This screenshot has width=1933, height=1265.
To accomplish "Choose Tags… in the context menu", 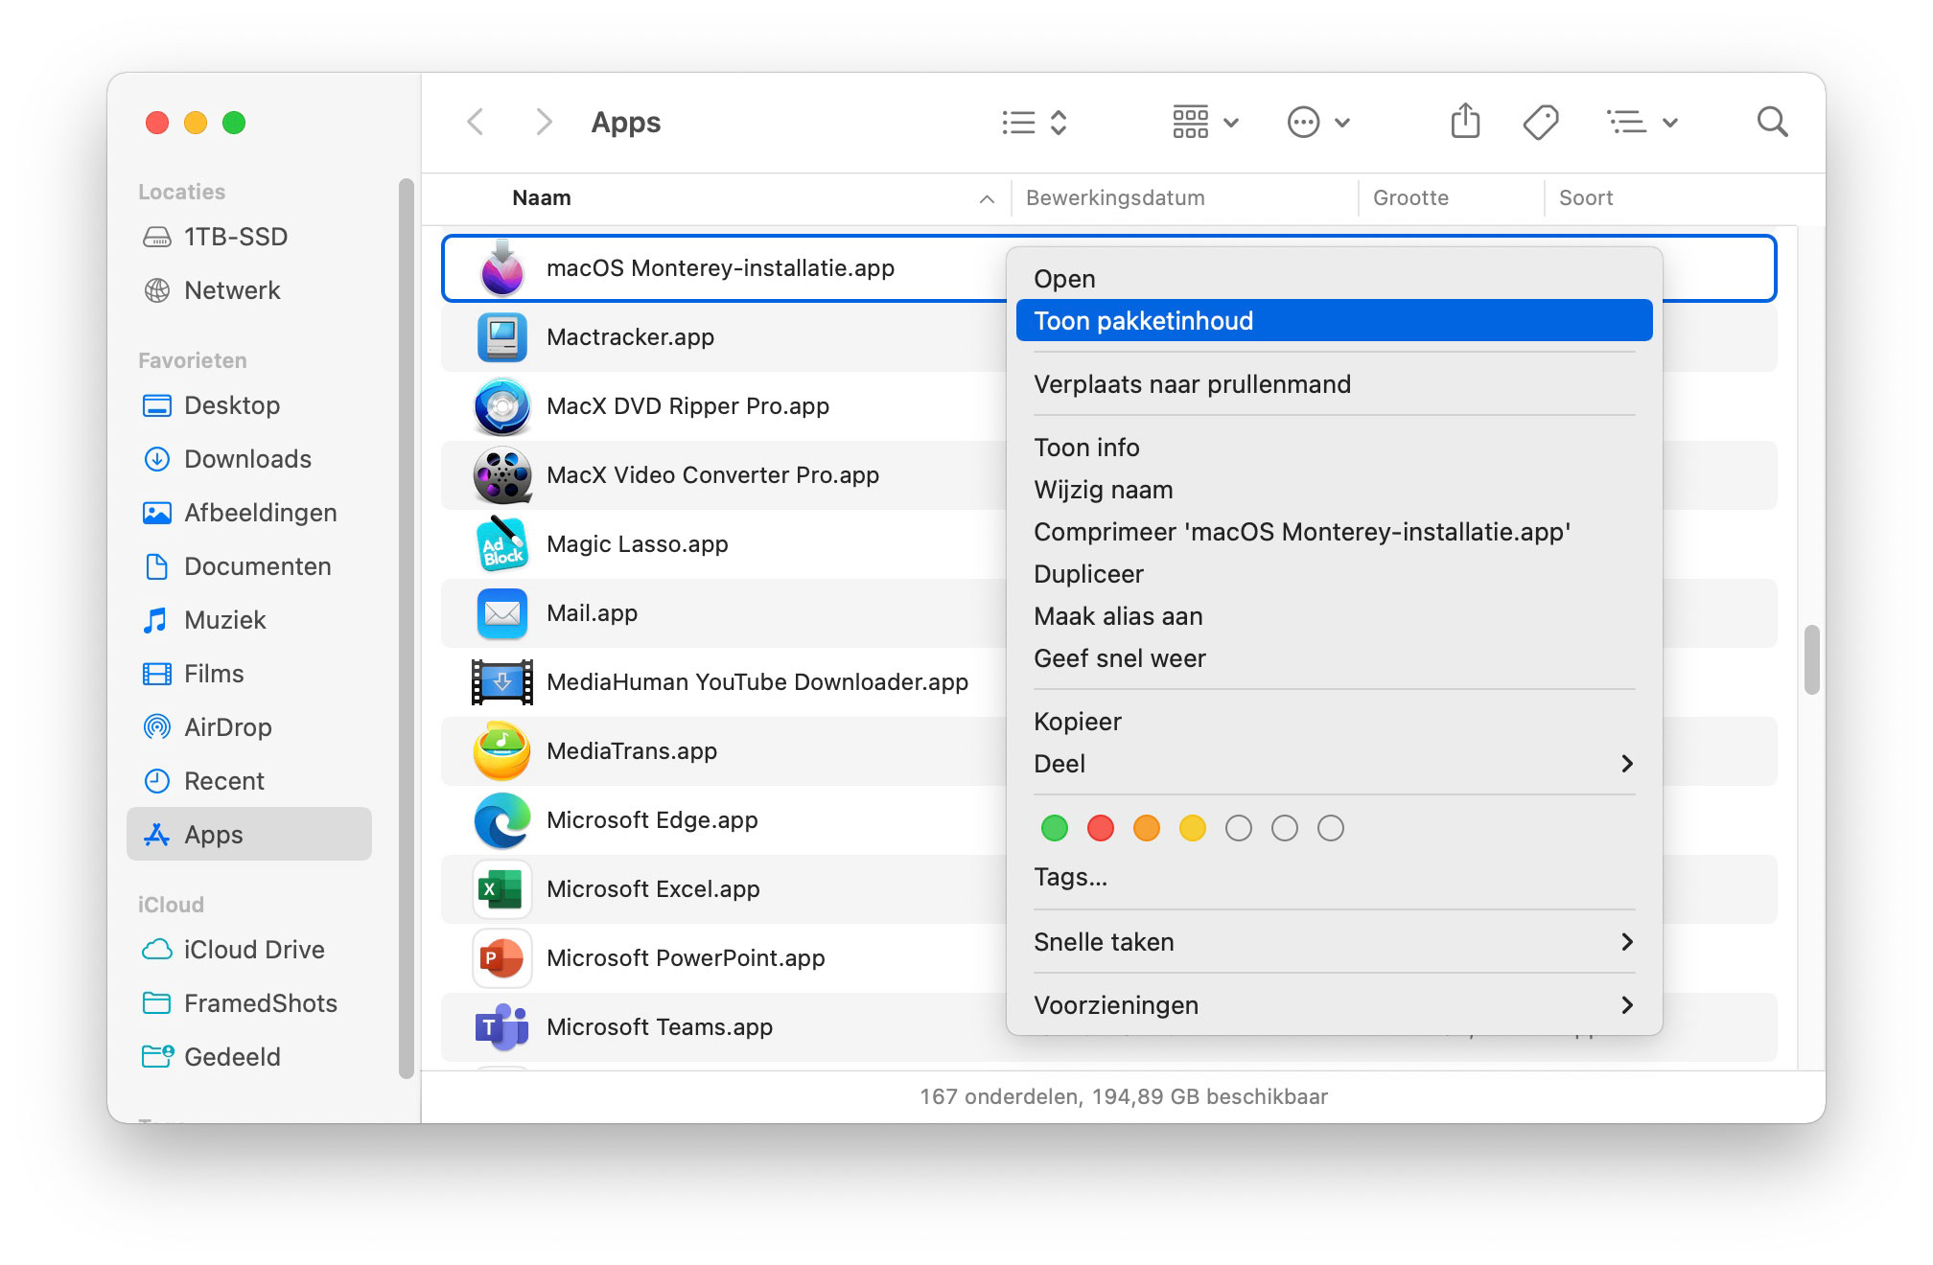I will pos(1334,877).
